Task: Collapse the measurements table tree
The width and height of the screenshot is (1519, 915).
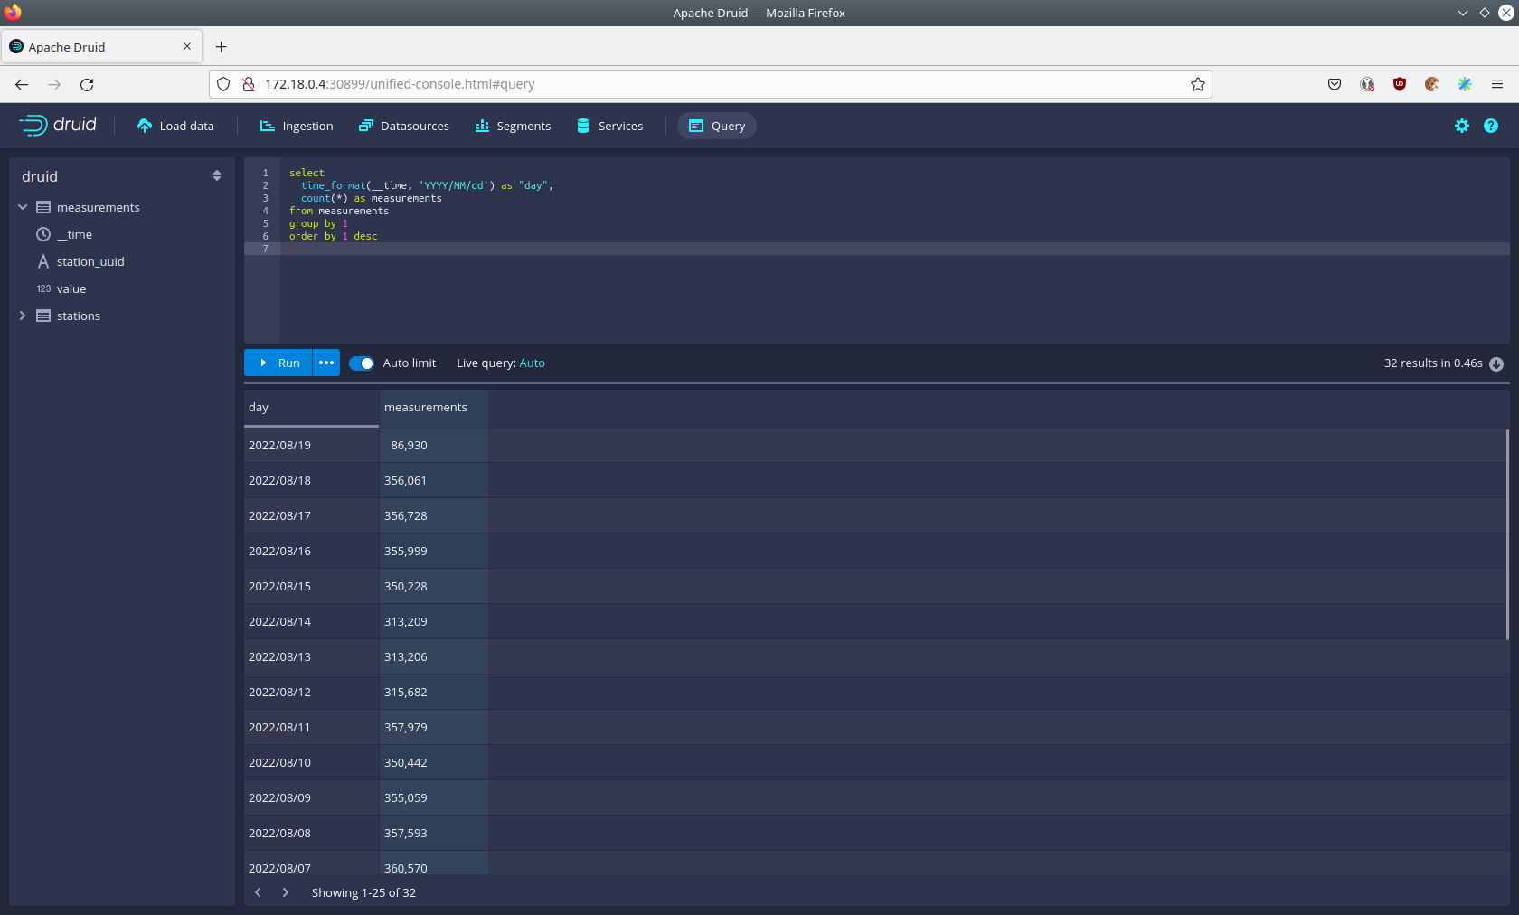Action: click(23, 207)
